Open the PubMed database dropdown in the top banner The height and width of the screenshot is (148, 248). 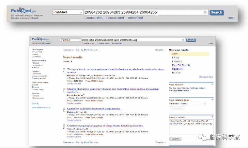pos(67,12)
